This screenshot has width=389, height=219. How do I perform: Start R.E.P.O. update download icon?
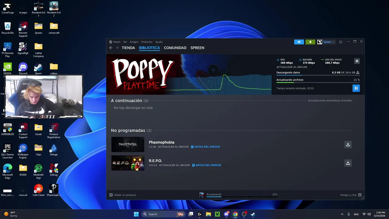(348, 163)
